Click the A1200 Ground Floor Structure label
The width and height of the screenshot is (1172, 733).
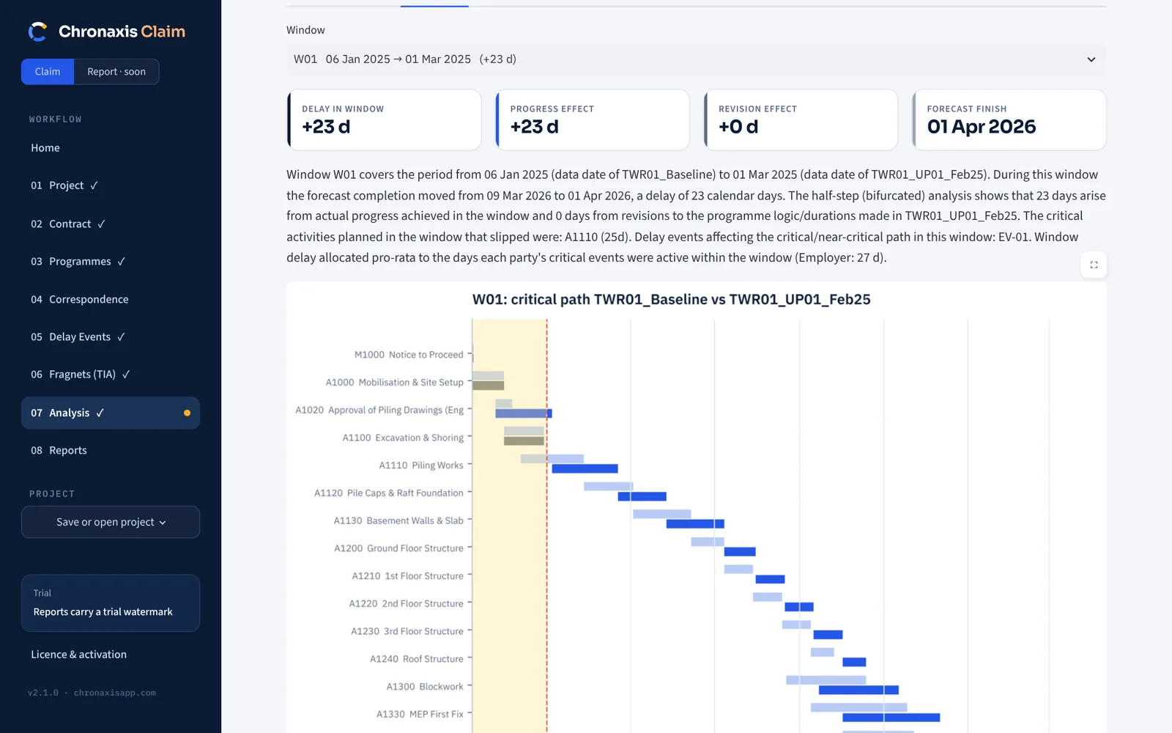coord(399,548)
